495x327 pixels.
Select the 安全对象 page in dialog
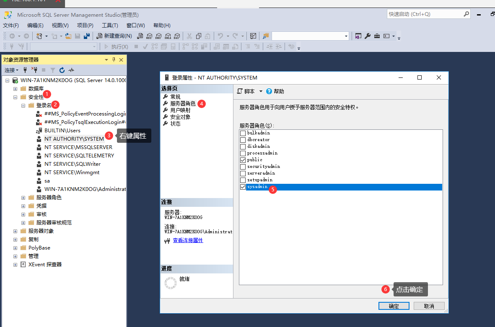pyautogui.click(x=180, y=117)
